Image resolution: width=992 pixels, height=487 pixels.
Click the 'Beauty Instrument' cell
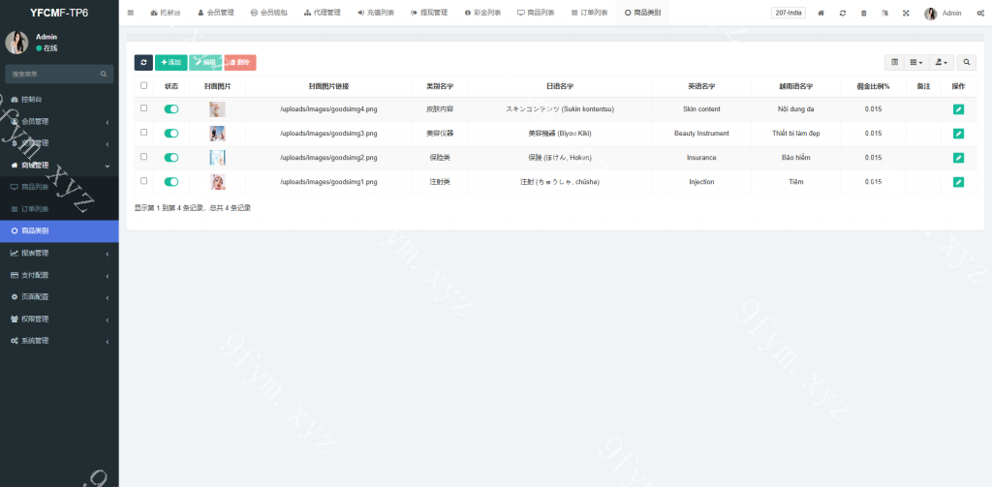(x=701, y=134)
